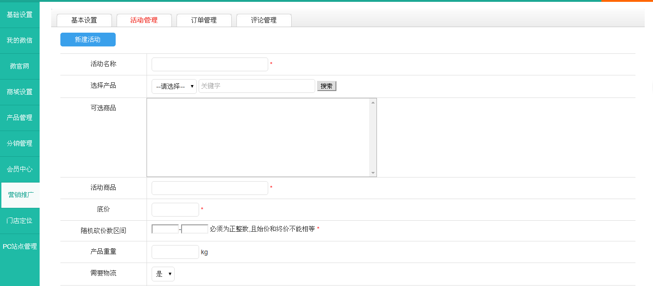The width and height of the screenshot is (653, 286).
Task: Open the 需要物流 dropdown
Action: tap(163, 274)
